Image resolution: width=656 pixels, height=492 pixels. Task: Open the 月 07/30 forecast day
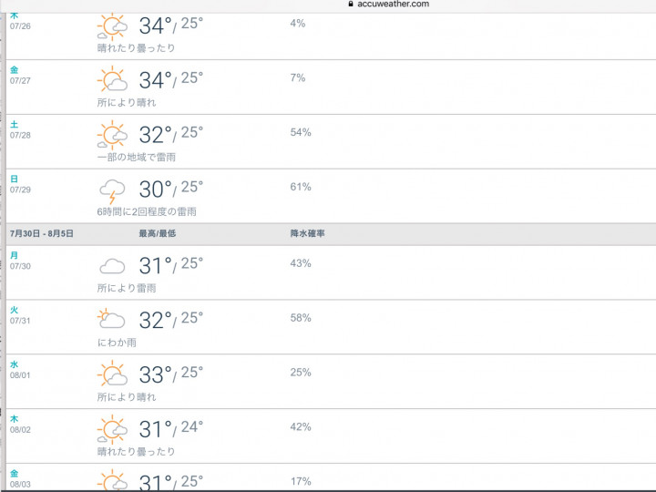(x=20, y=261)
